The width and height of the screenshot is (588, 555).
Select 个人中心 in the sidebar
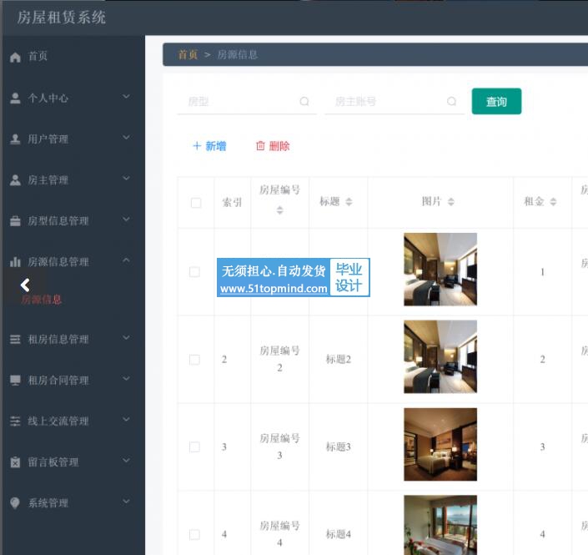pyautogui.click(x=48, y=98)
